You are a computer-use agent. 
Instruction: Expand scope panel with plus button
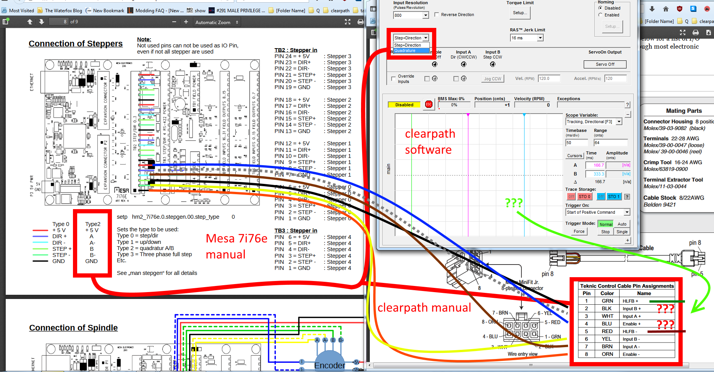tap(628, 240)
